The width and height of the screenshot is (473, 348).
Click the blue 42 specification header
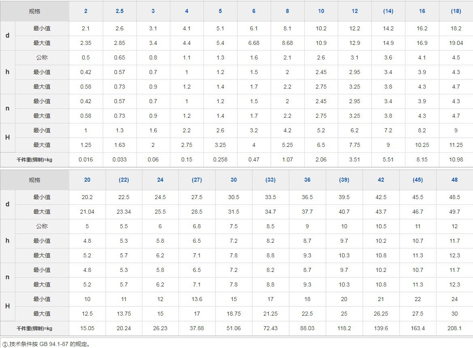[381, 180]
